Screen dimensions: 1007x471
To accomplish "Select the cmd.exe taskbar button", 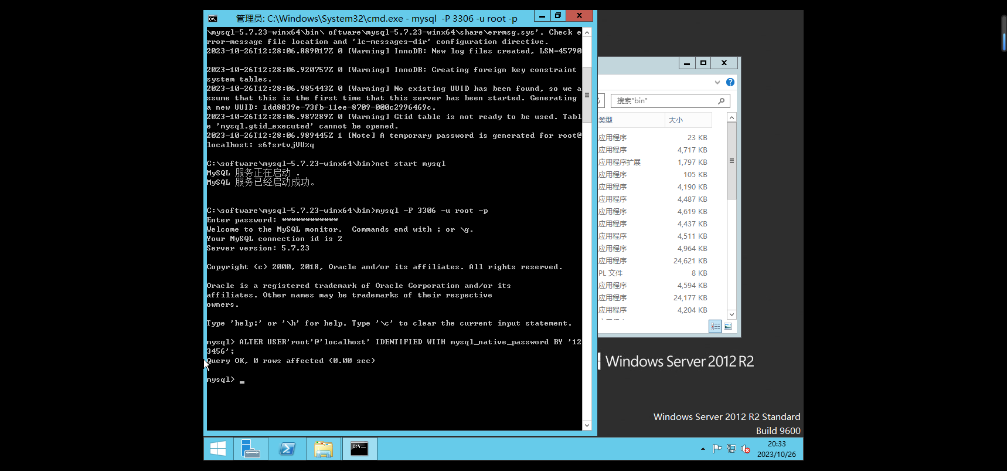I will [x=359, y=449].
